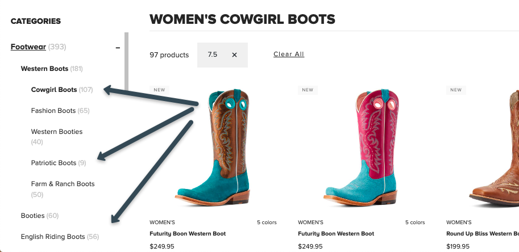Image resolution: width=519 pixels, height=252 pixels.
Task: Open first Futurity Boon Western Boot title
Action: (x=188, y=234)
